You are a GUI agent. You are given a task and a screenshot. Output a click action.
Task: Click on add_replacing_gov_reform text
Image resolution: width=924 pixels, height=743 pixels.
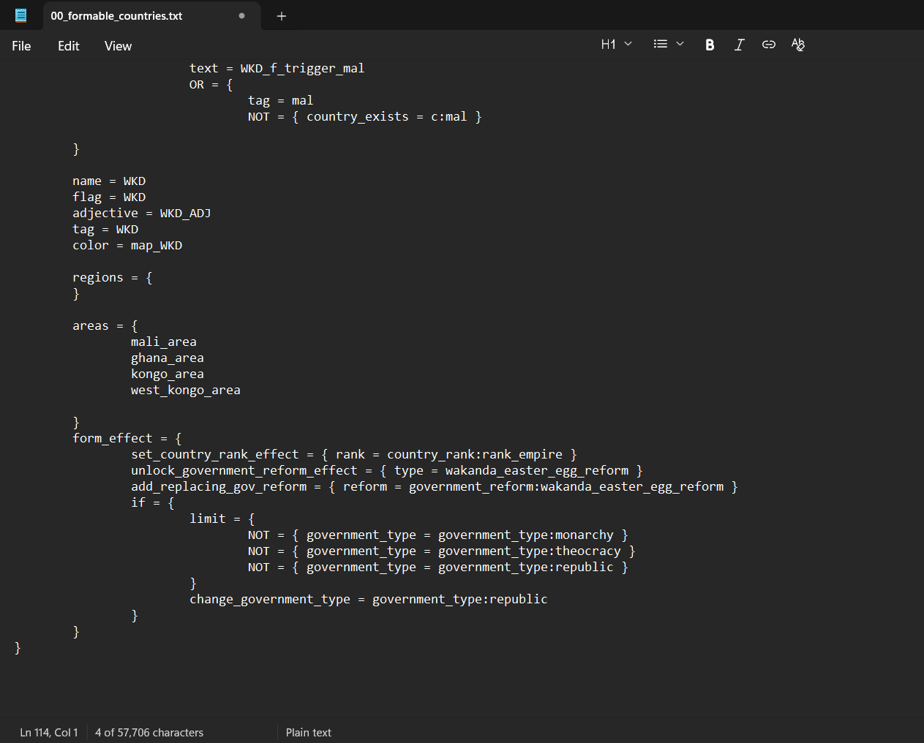pyautogui.click(x=218, y=486)
